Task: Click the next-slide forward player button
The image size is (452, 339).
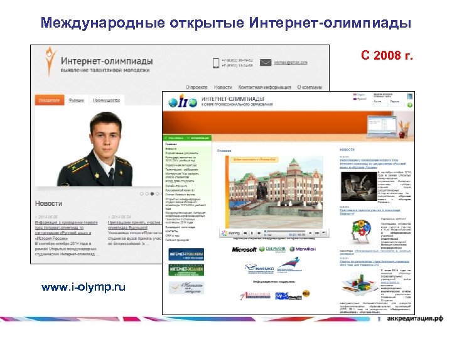Action: (x=259, y=233)
